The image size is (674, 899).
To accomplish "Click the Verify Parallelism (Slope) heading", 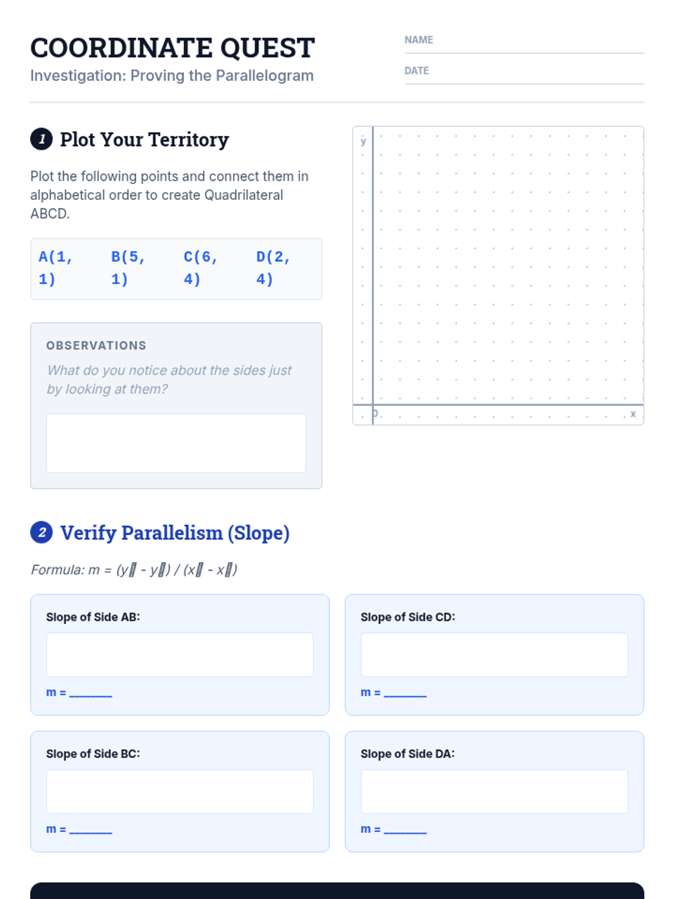I will point(175,533).
